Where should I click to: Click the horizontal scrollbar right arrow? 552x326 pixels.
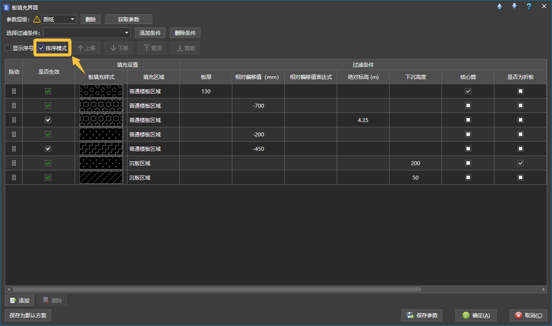click(x=544, y=289)
